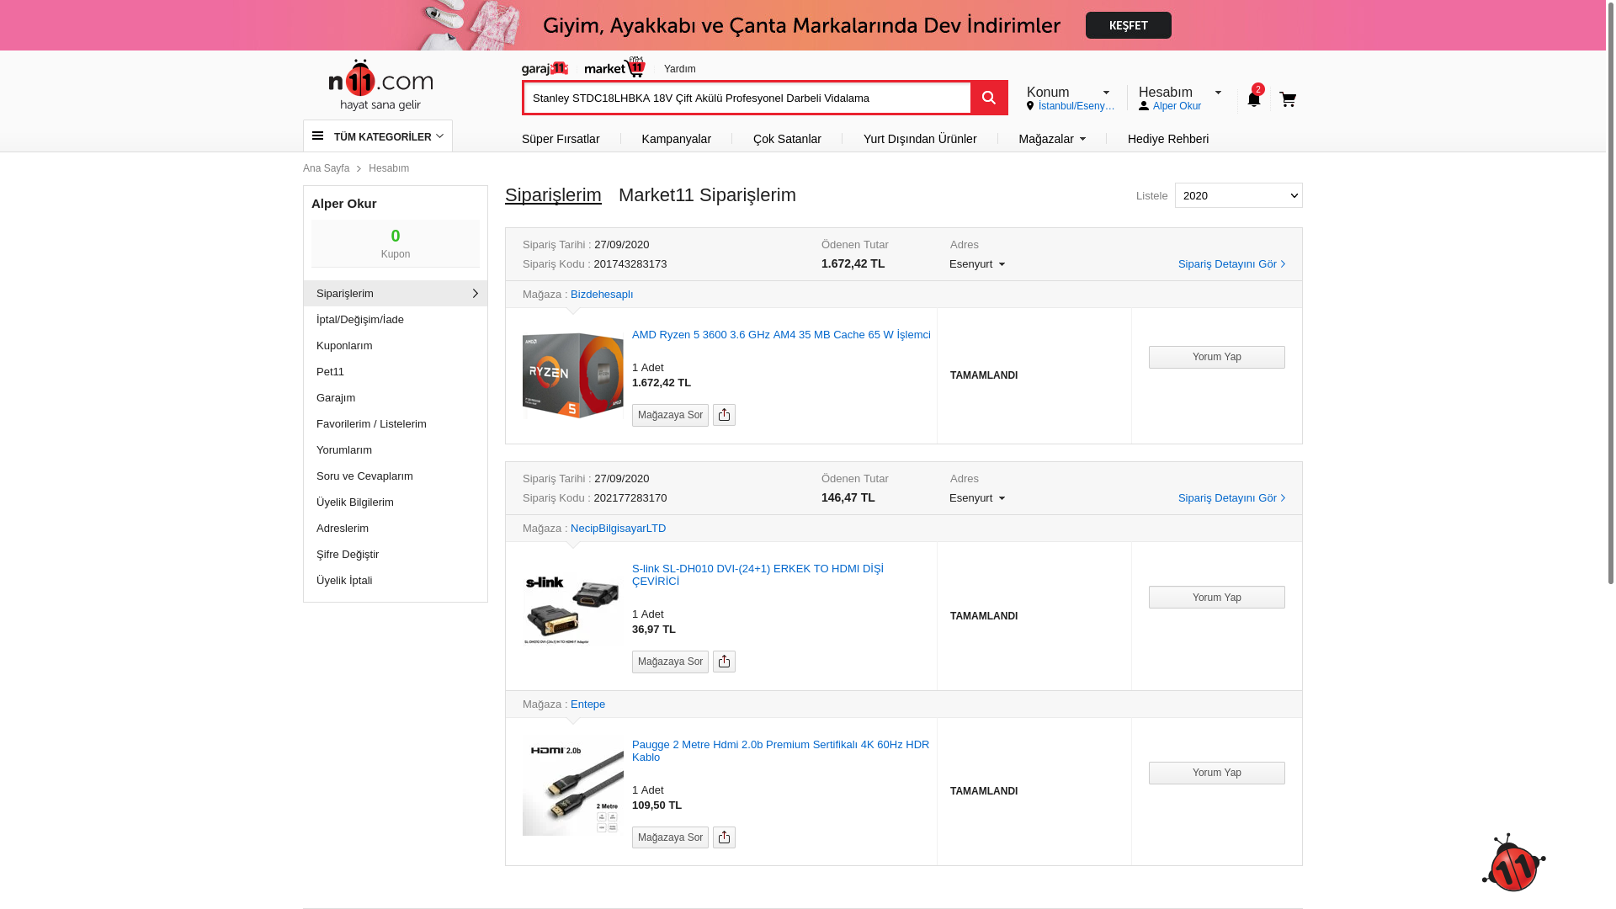Click Mağazaya Sor for AMD Ryzen
The image size is (1616, 909).
point(670,415)
